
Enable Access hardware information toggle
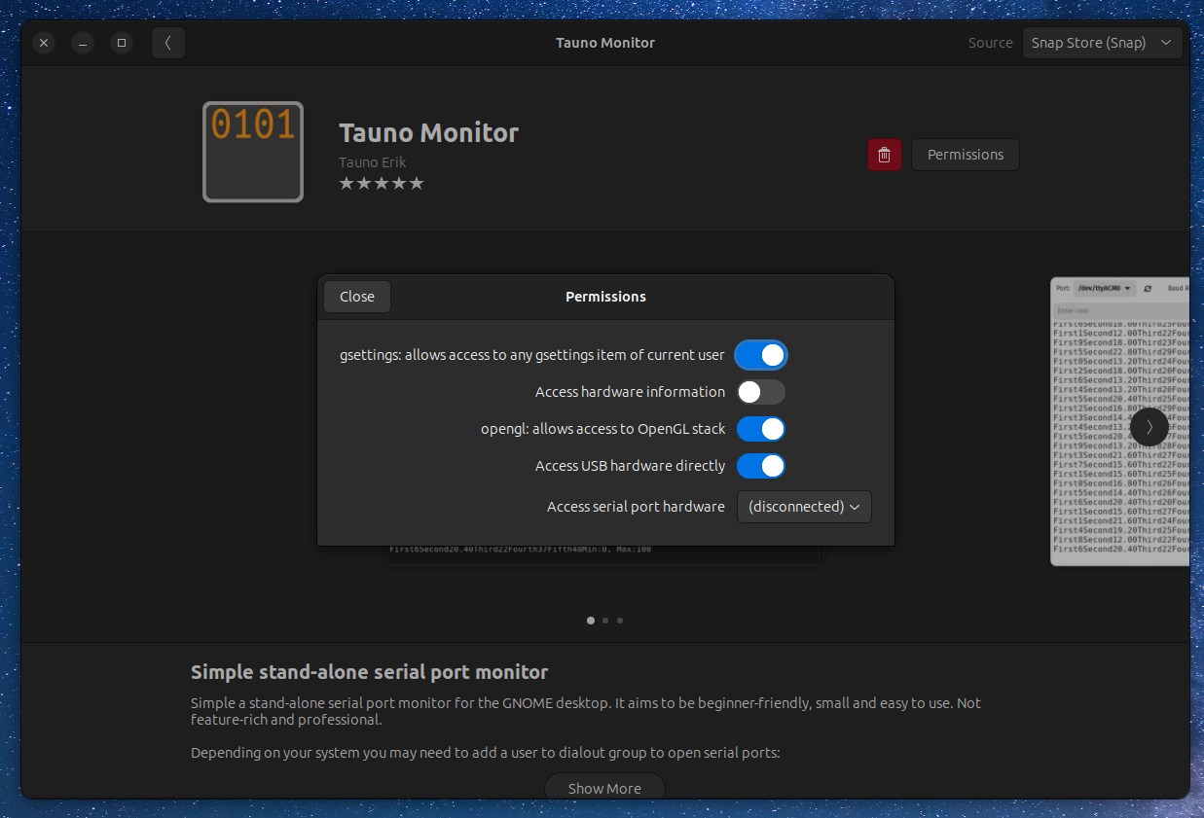click(x=760, y=392)
